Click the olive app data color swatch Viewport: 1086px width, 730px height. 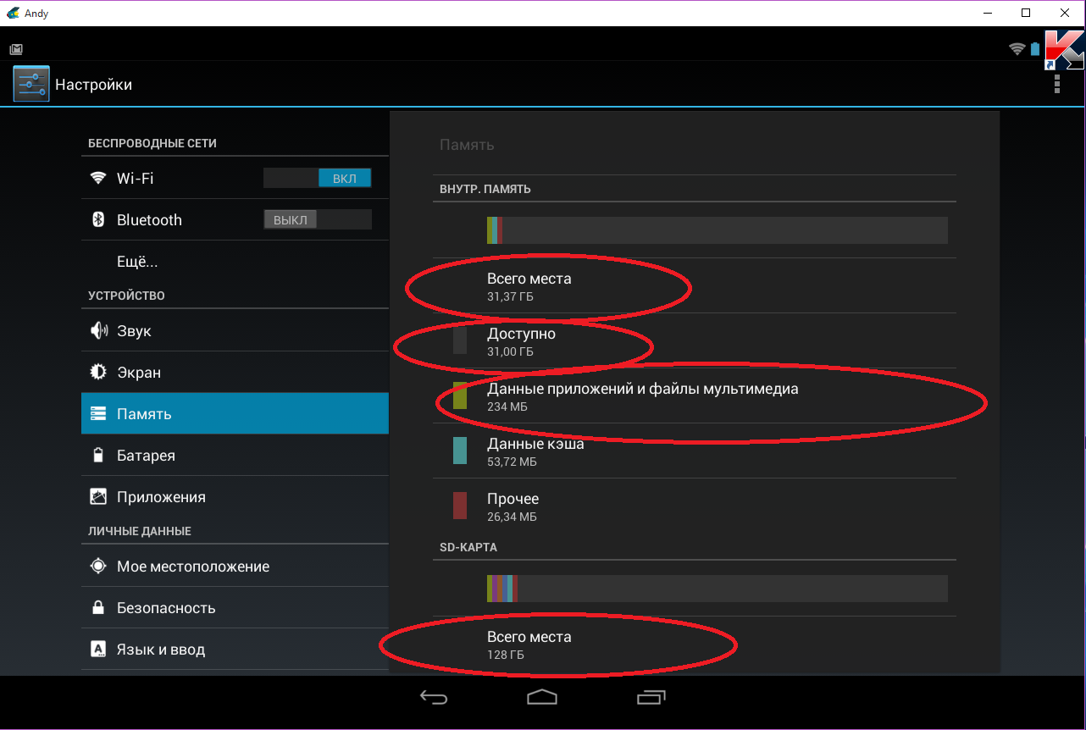(x=460, y=396)
